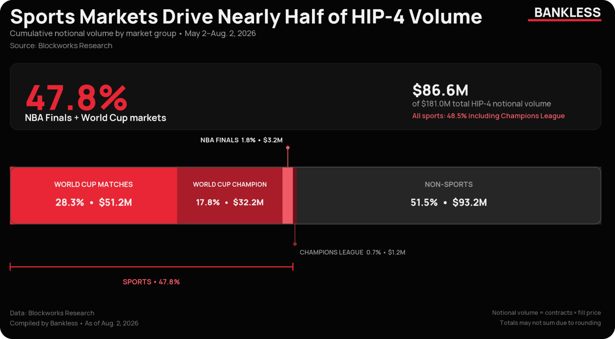Select the World Cup Champion bar segment
The height and width of the screenshot is (339, 615).
pyautogui.click(x=230, y=195)
